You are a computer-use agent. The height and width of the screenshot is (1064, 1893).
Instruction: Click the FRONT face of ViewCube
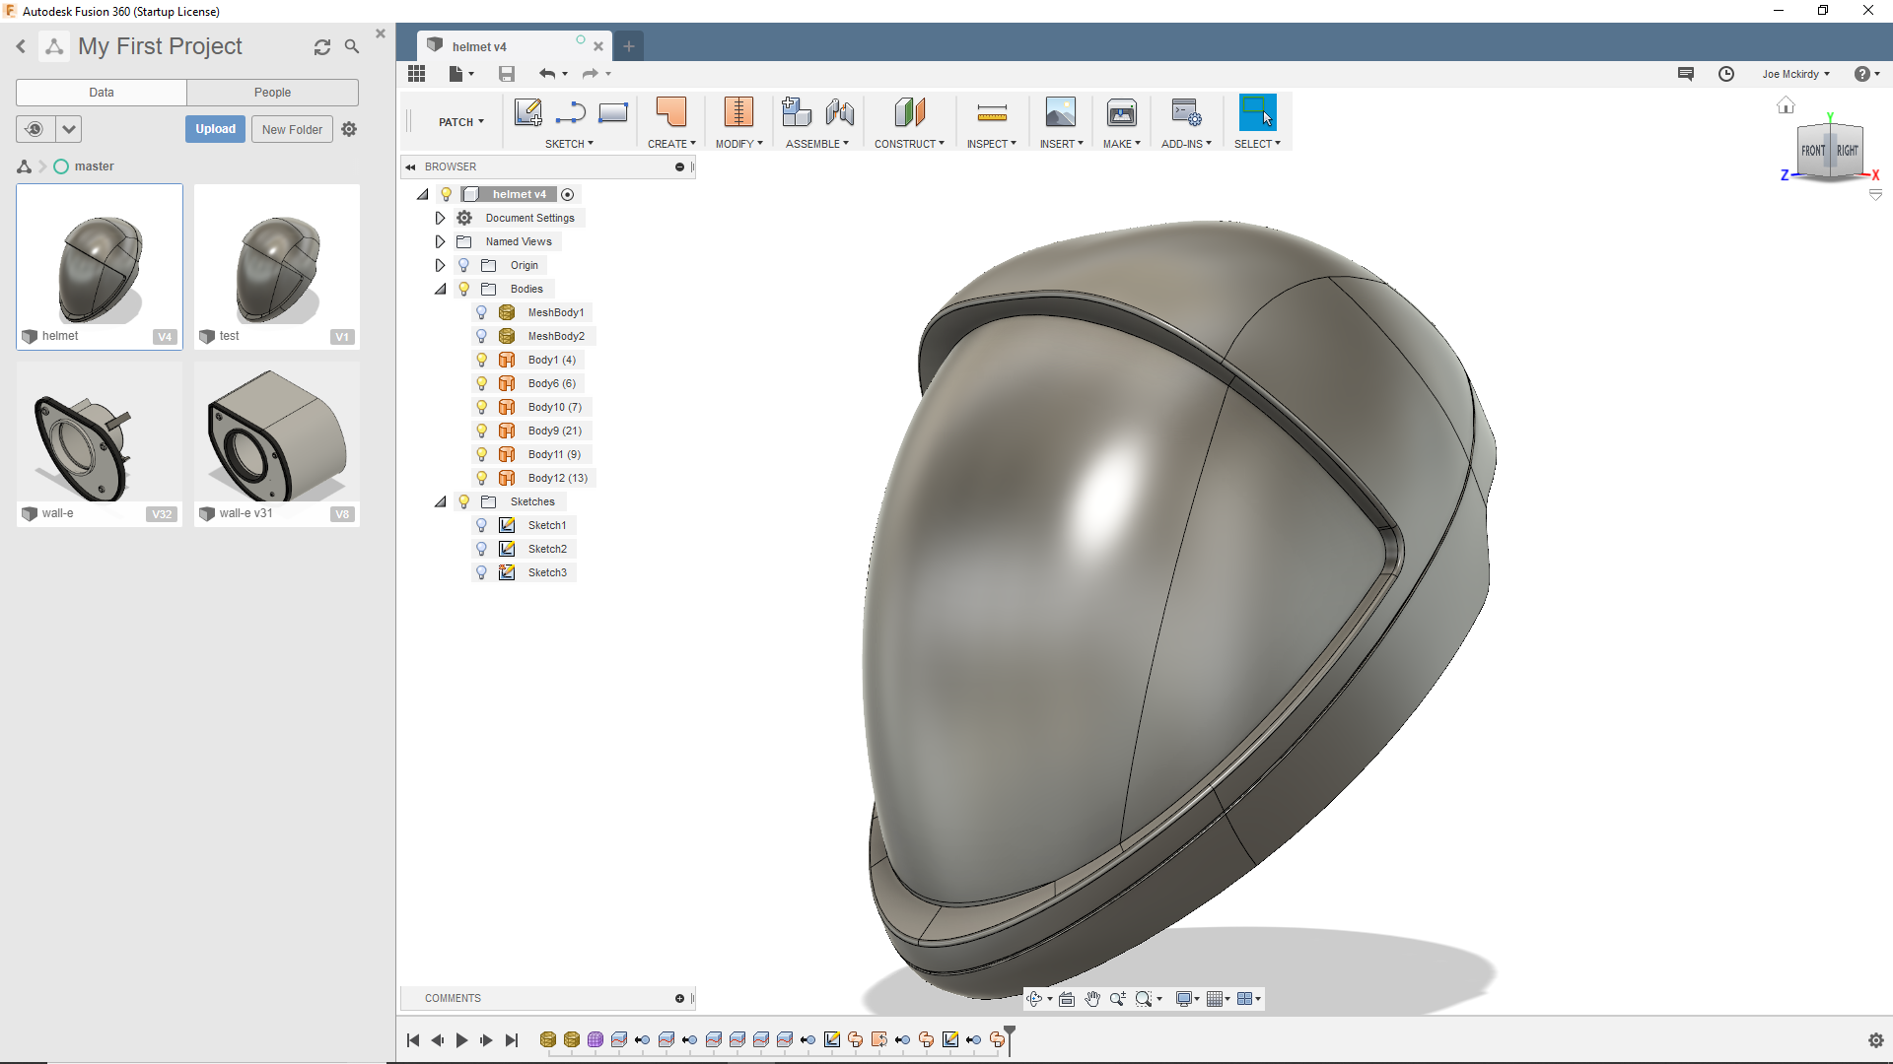click(1813, 151)
